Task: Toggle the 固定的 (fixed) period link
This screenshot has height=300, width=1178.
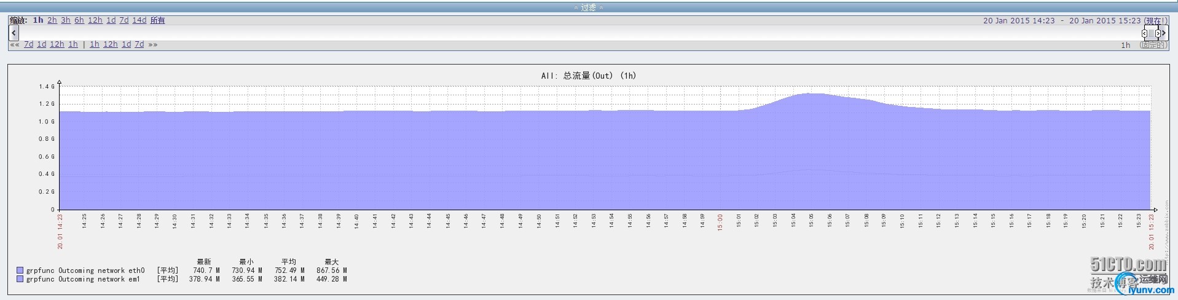Action: click(x=1153, y=45)
